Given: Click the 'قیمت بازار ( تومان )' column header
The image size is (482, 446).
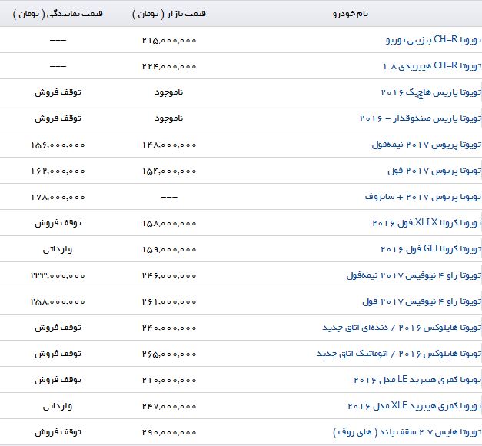Looking at the screenshot, I should [x=169, y=14].
